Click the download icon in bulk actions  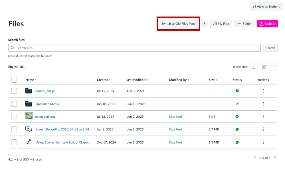click(254, 67)
